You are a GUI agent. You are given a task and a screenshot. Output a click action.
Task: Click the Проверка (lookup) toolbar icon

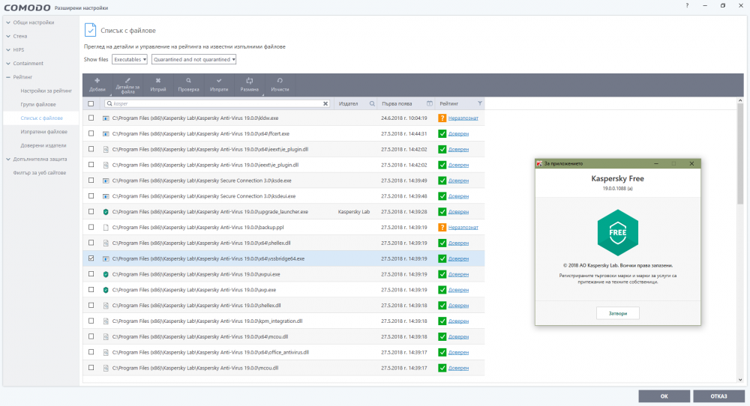(x=188, y=81)
